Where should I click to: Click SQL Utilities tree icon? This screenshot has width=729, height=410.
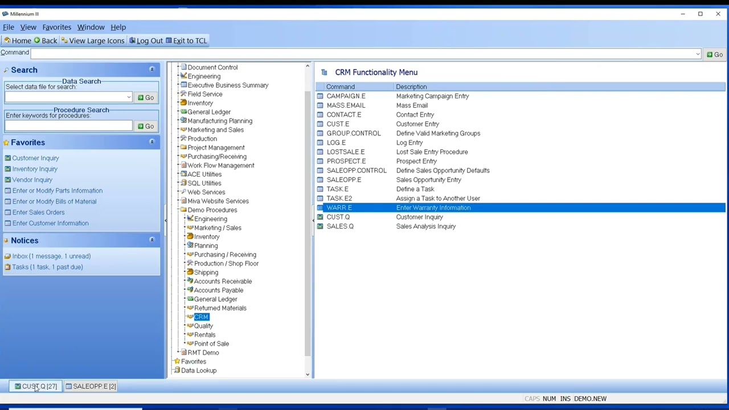[x=183, y=183]
